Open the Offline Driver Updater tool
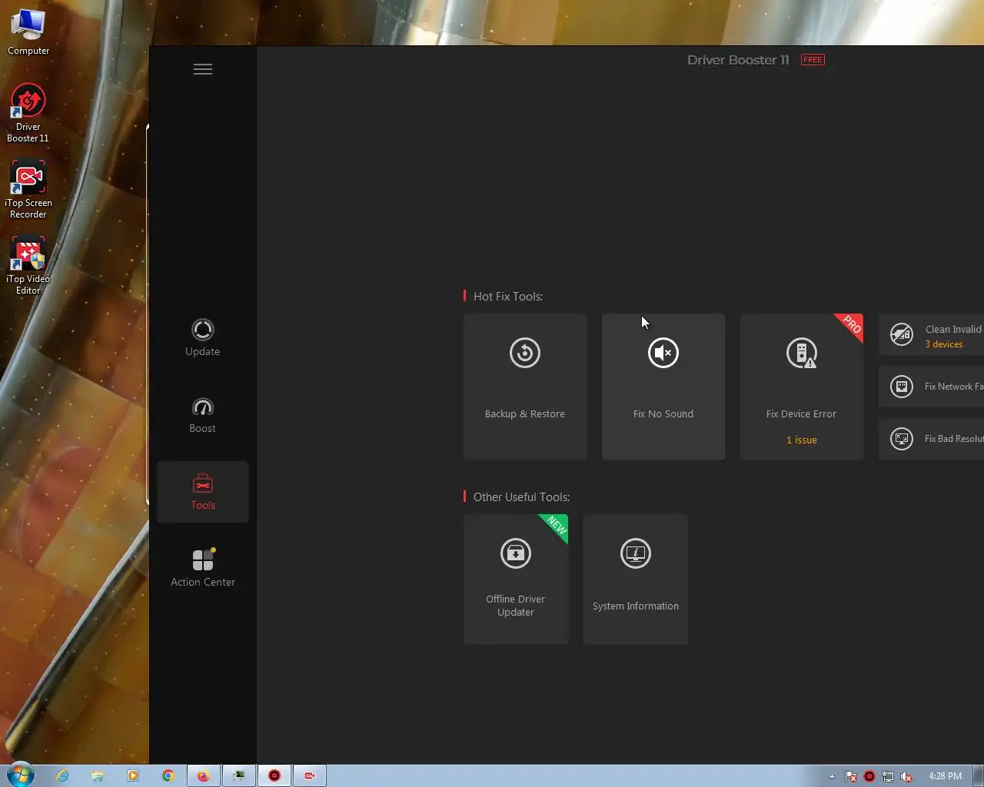This screenshot has width=984, height=787. click(x=516, y=579)
